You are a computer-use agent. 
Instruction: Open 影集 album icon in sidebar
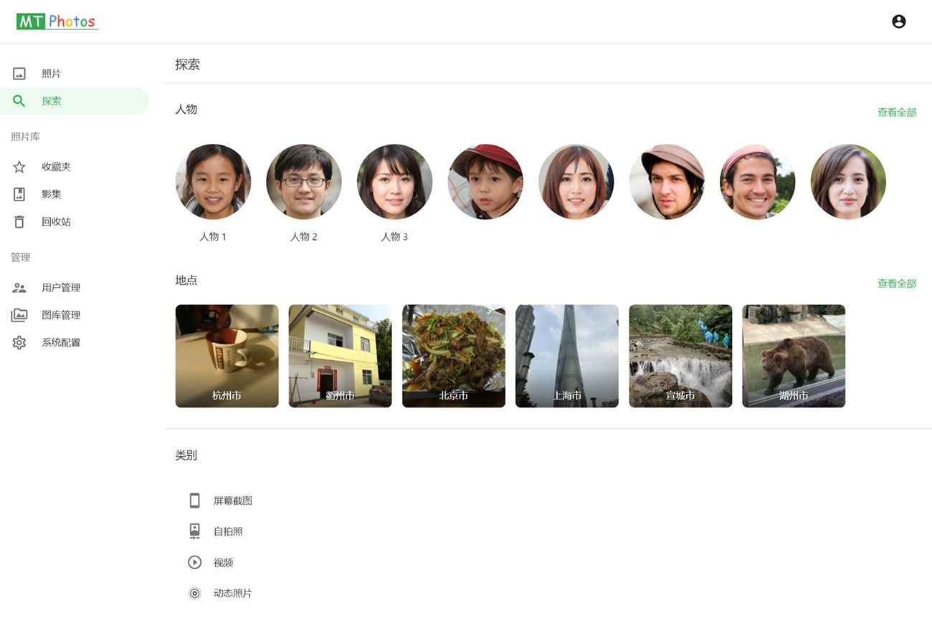(19, 194)
